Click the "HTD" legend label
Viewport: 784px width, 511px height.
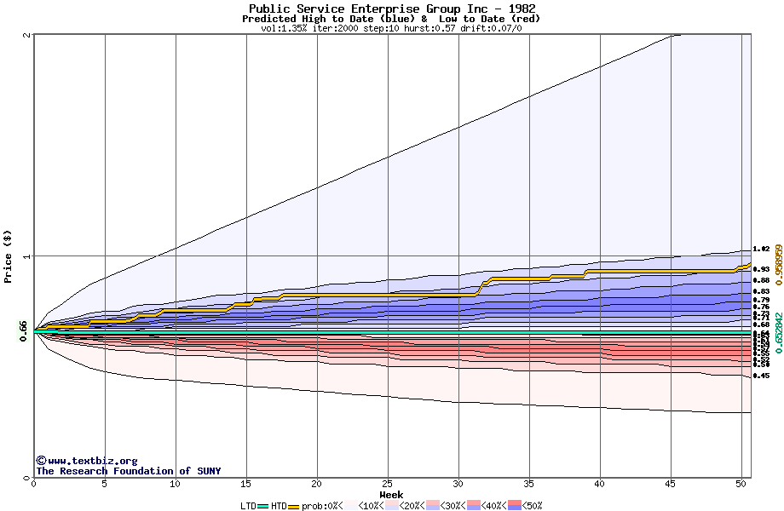(279, 506)
